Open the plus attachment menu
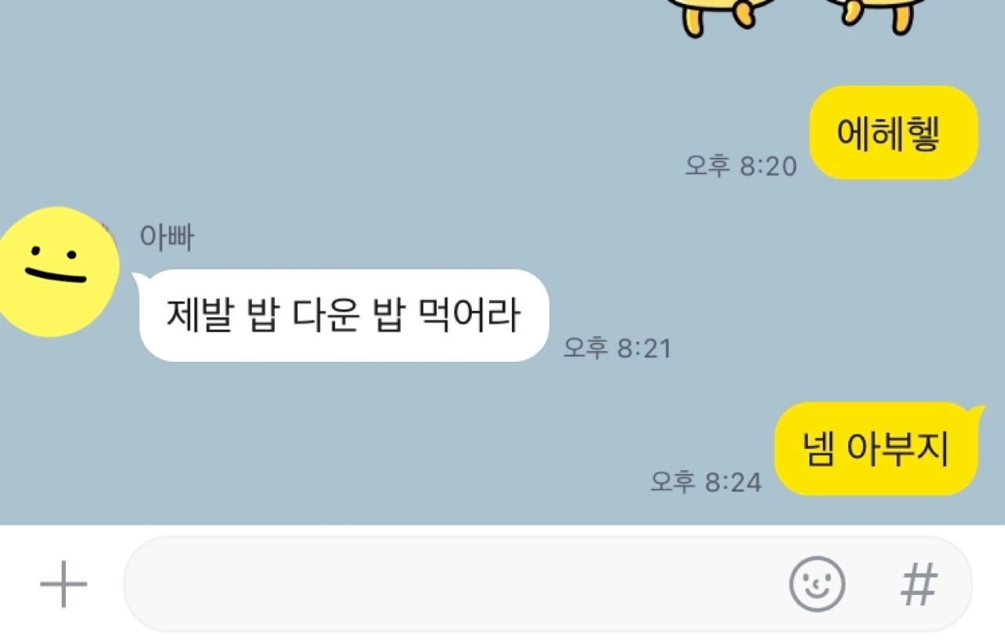This screenshot has width=1005, height=643. (64, 584)
